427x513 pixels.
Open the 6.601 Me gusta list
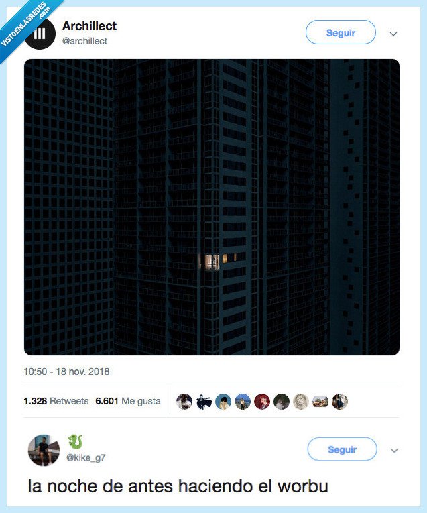pos(128,401)
